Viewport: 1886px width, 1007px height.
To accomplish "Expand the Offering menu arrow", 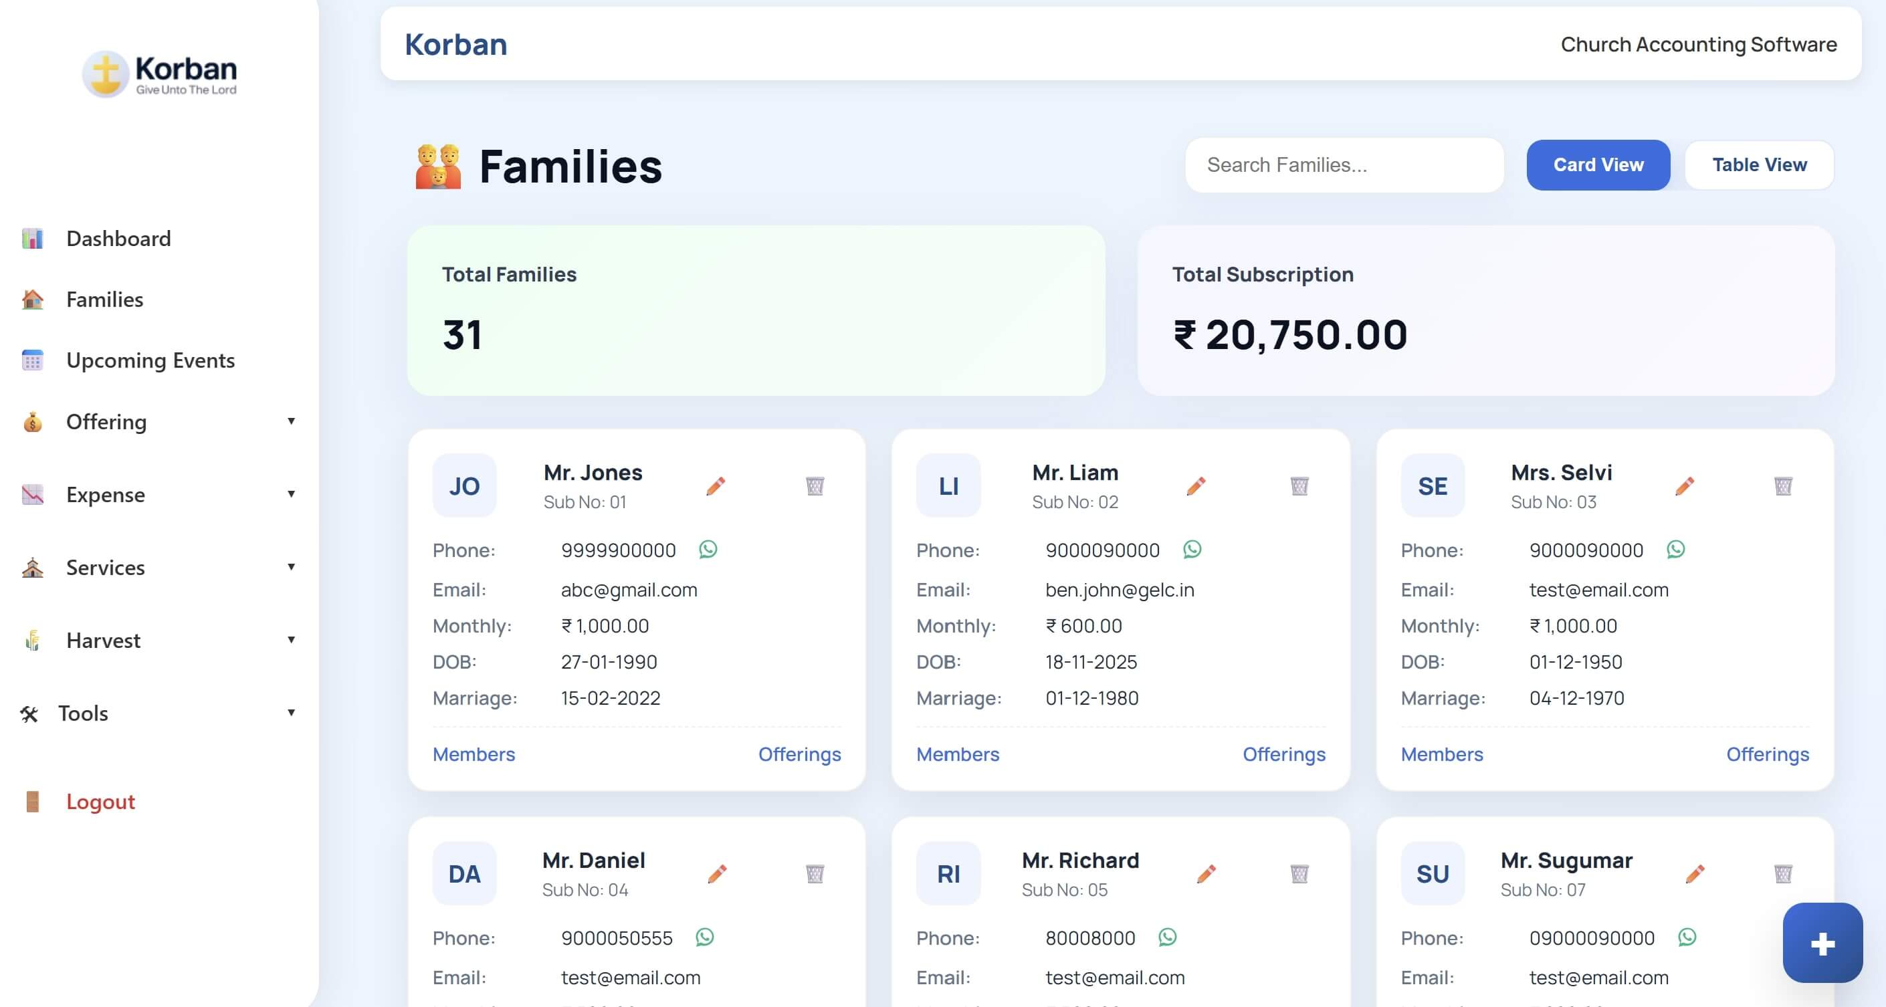I will pyautogui.click(x=292, y=421).
